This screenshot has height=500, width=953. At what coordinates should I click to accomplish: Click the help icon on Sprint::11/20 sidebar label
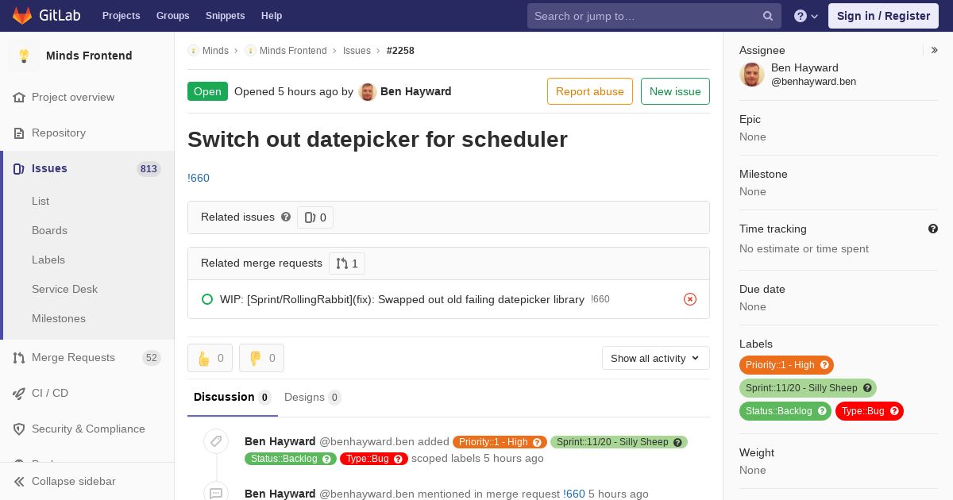click(x=867, y=388)
